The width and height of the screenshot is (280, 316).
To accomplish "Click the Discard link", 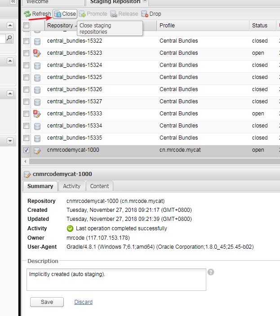I will tap(83, 302).
